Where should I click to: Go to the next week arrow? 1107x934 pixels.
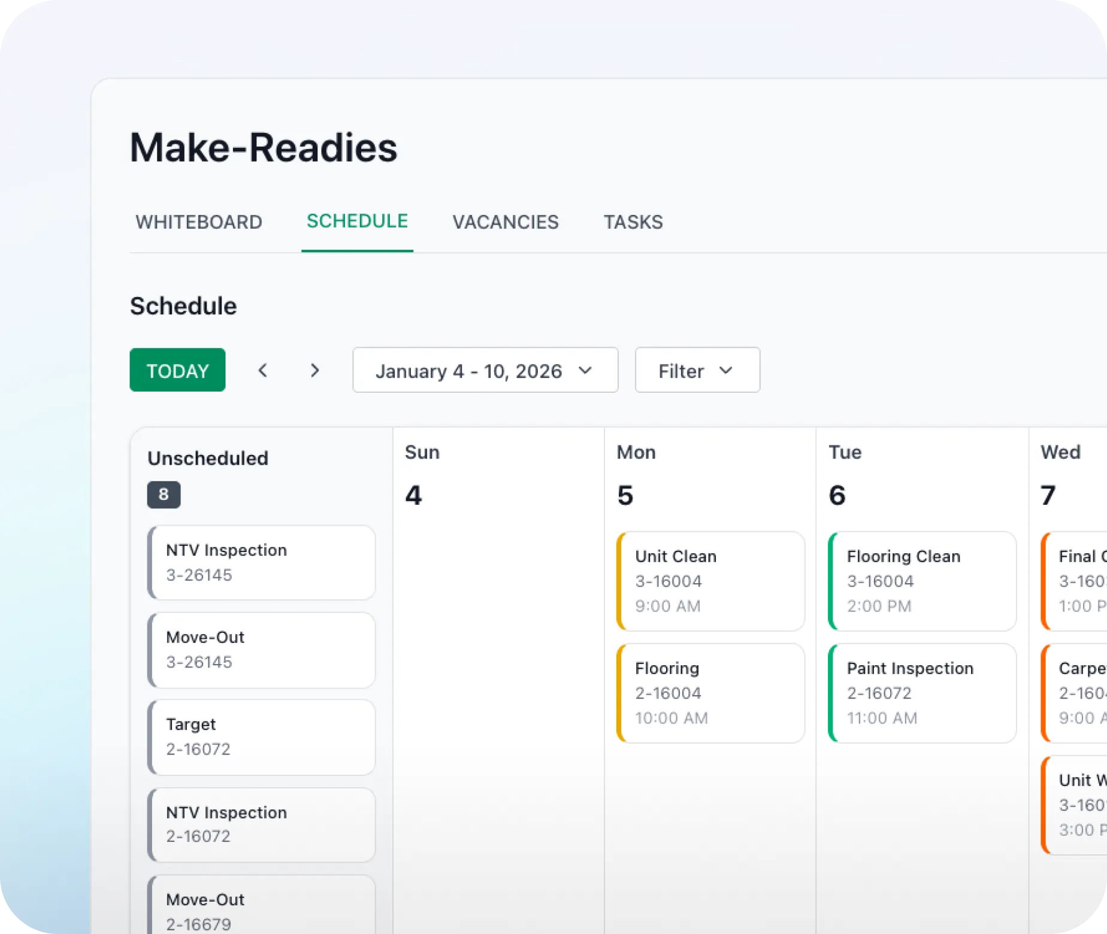click(x=314, y=371)
